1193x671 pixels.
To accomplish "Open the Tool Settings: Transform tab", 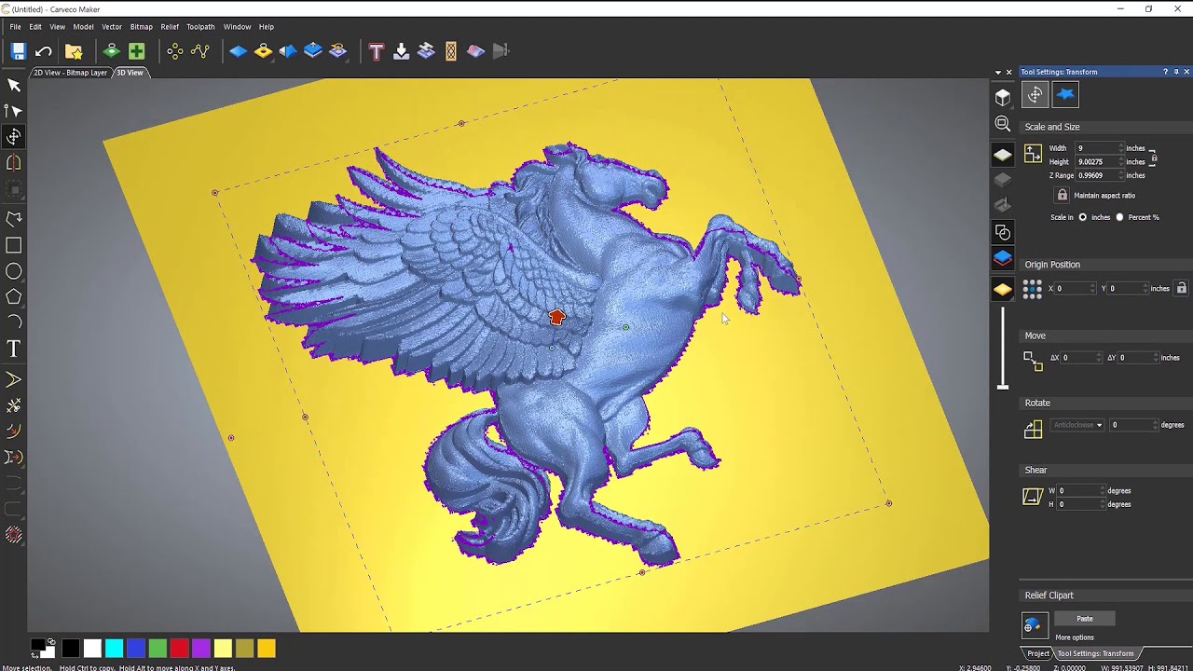I will (1096, 653).
